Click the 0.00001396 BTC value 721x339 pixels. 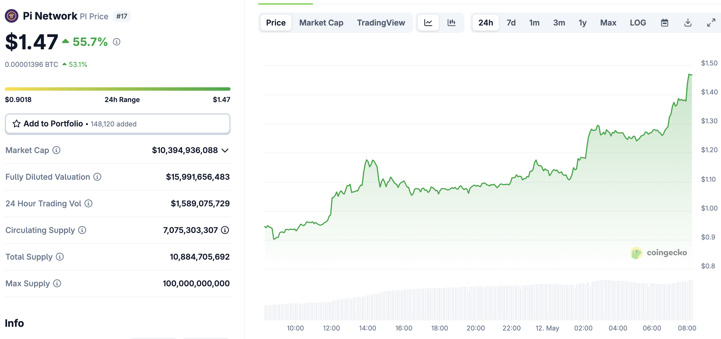[x=31, y=65]
